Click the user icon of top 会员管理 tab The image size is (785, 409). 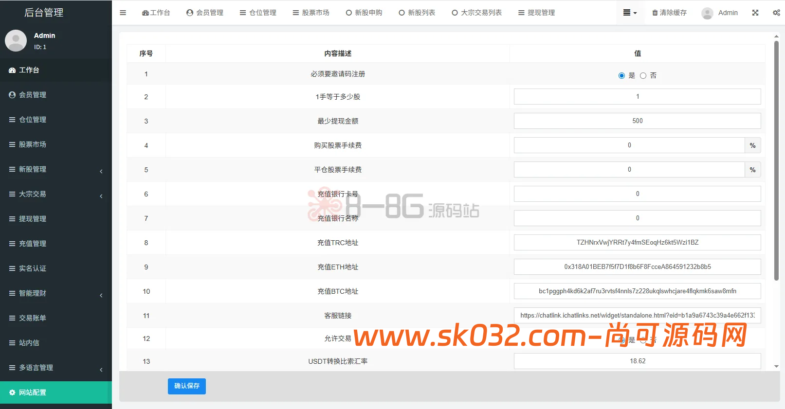coord(190,13)
